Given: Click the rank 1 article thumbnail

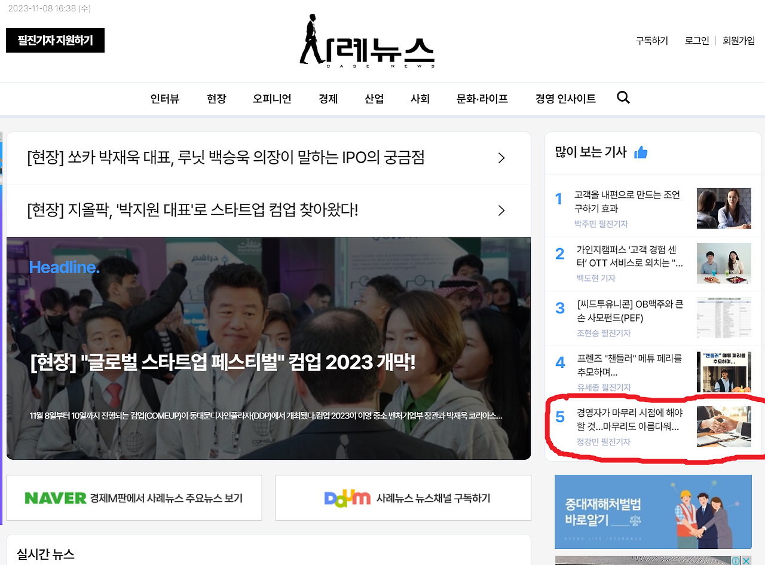Looking at the screenshot, I should [x=724, y=208].
